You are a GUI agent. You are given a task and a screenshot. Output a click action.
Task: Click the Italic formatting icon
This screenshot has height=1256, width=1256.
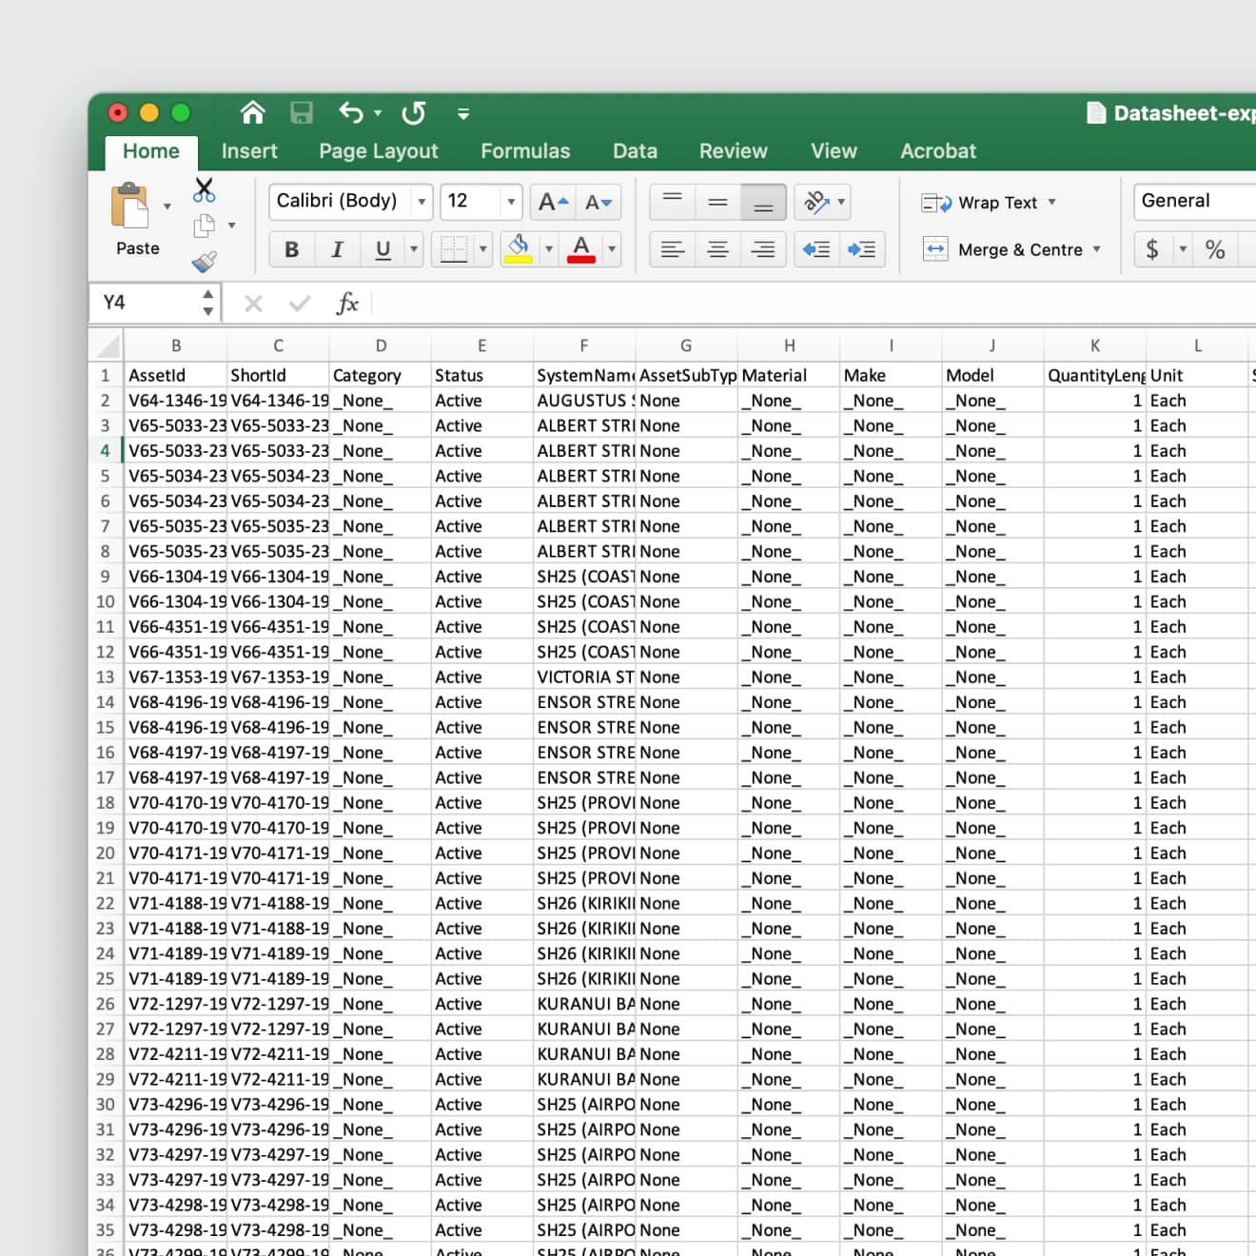(337, 249)
